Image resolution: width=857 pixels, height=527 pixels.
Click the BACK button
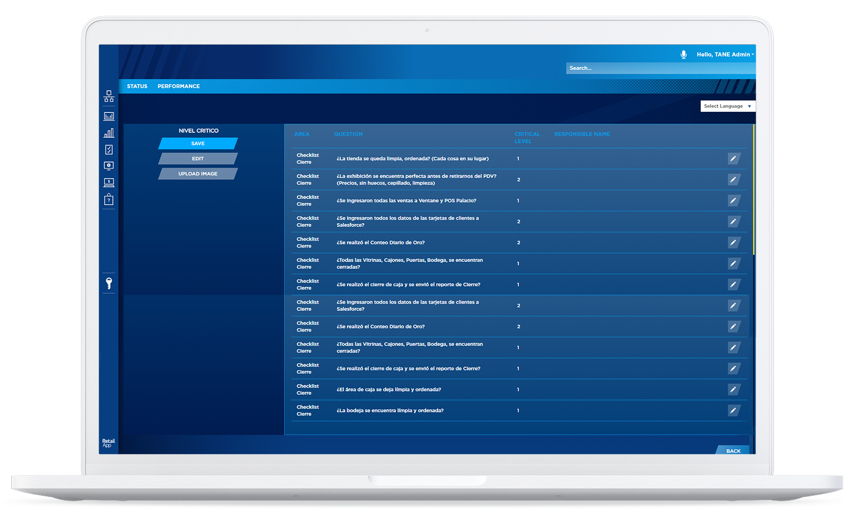pyautogui.click(x=733, y=451)
